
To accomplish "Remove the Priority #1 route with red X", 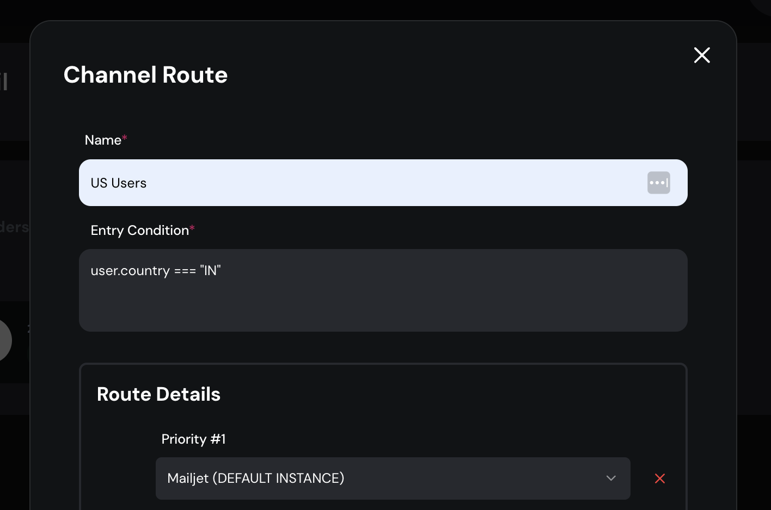I will [x=660, y=478].
